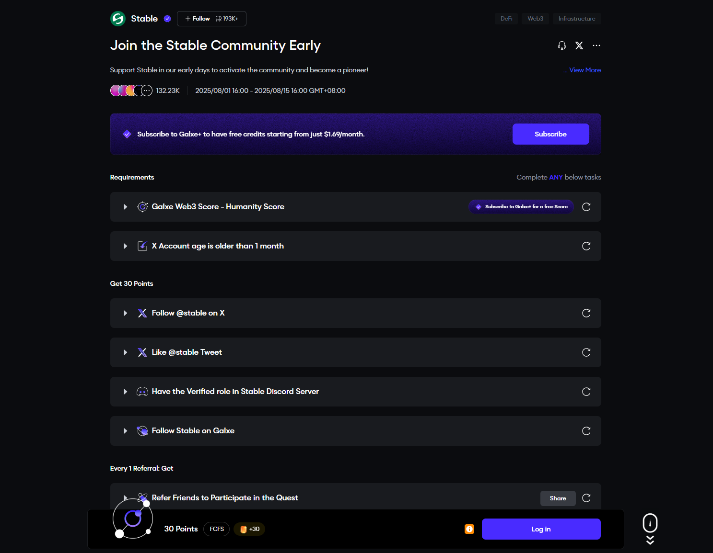Click the orange info icon in the bottom bar
The image size is (713, 553).
(x=469, y=529)
